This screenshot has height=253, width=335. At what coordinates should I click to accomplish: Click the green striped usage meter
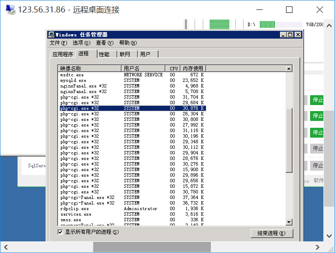219,24
